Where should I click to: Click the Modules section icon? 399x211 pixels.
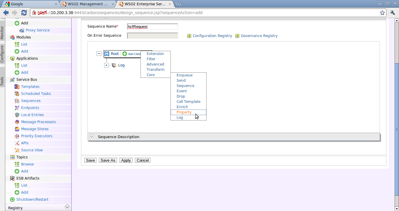coord(12,37)
